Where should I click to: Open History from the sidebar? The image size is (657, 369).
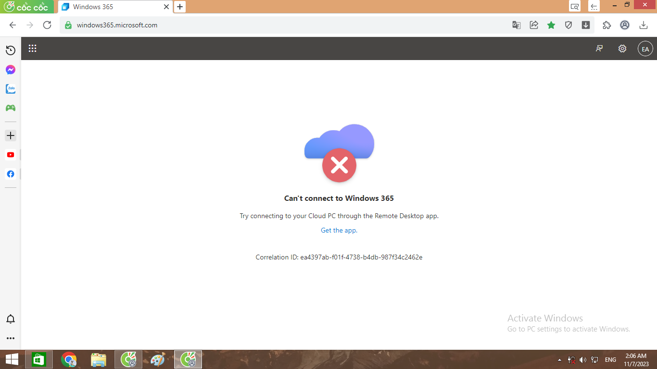(11, 50)
